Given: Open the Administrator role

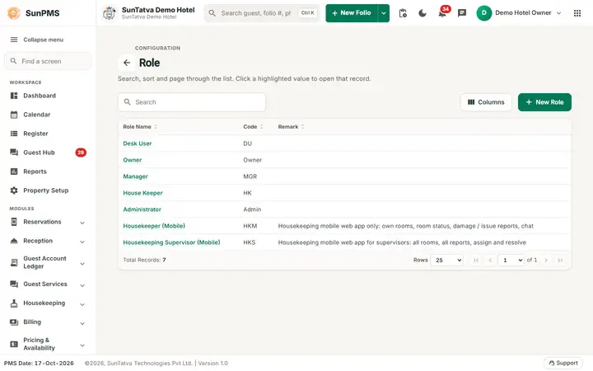Looking at the screenshot, I should tap(142, 209).
